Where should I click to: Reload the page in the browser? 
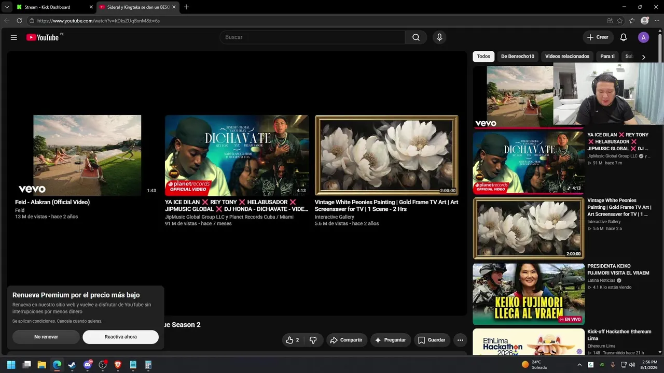point(19,21)
